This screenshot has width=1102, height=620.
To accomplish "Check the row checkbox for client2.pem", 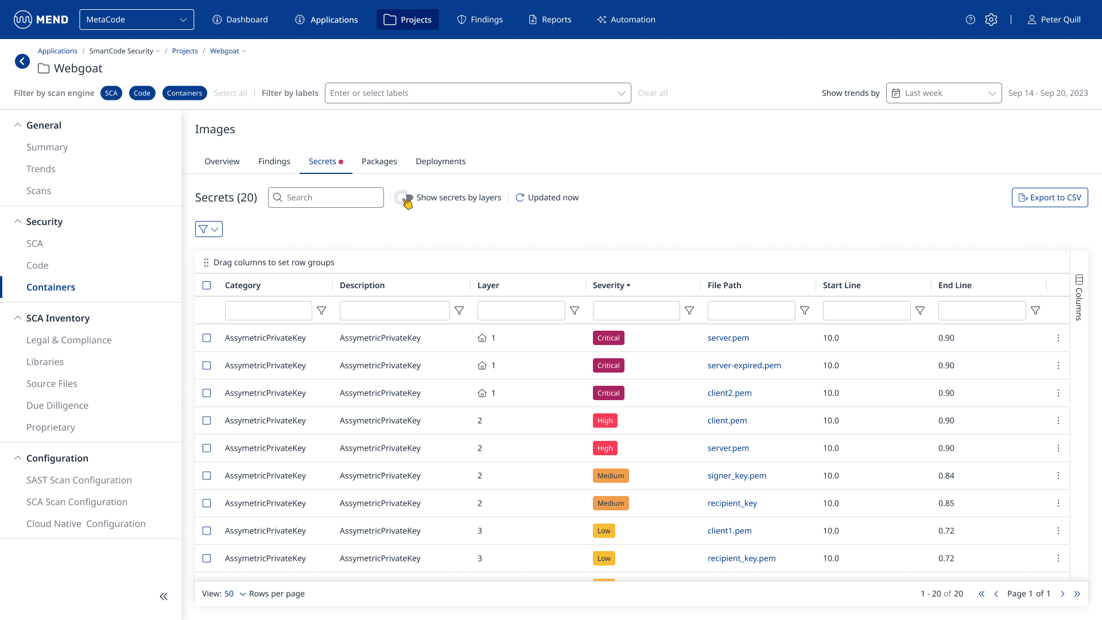I will coord(207,393).
